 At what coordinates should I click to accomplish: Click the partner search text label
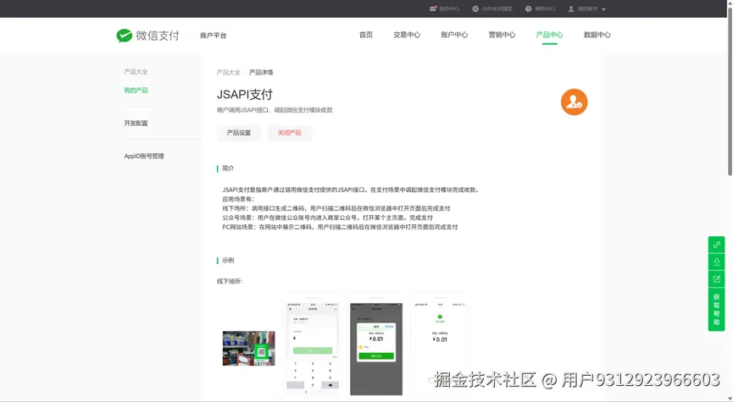[497, 8]
